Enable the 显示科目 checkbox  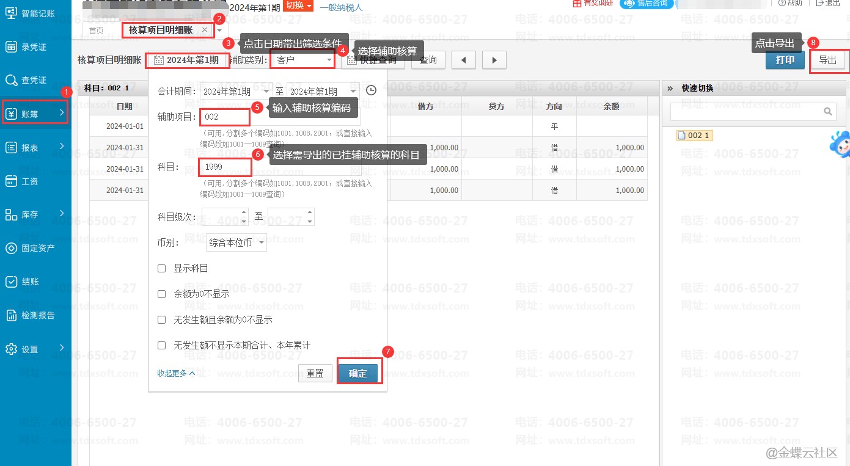(162, 268)
